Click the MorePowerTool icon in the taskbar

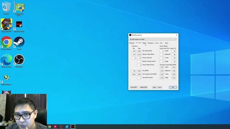pos(73,126)
